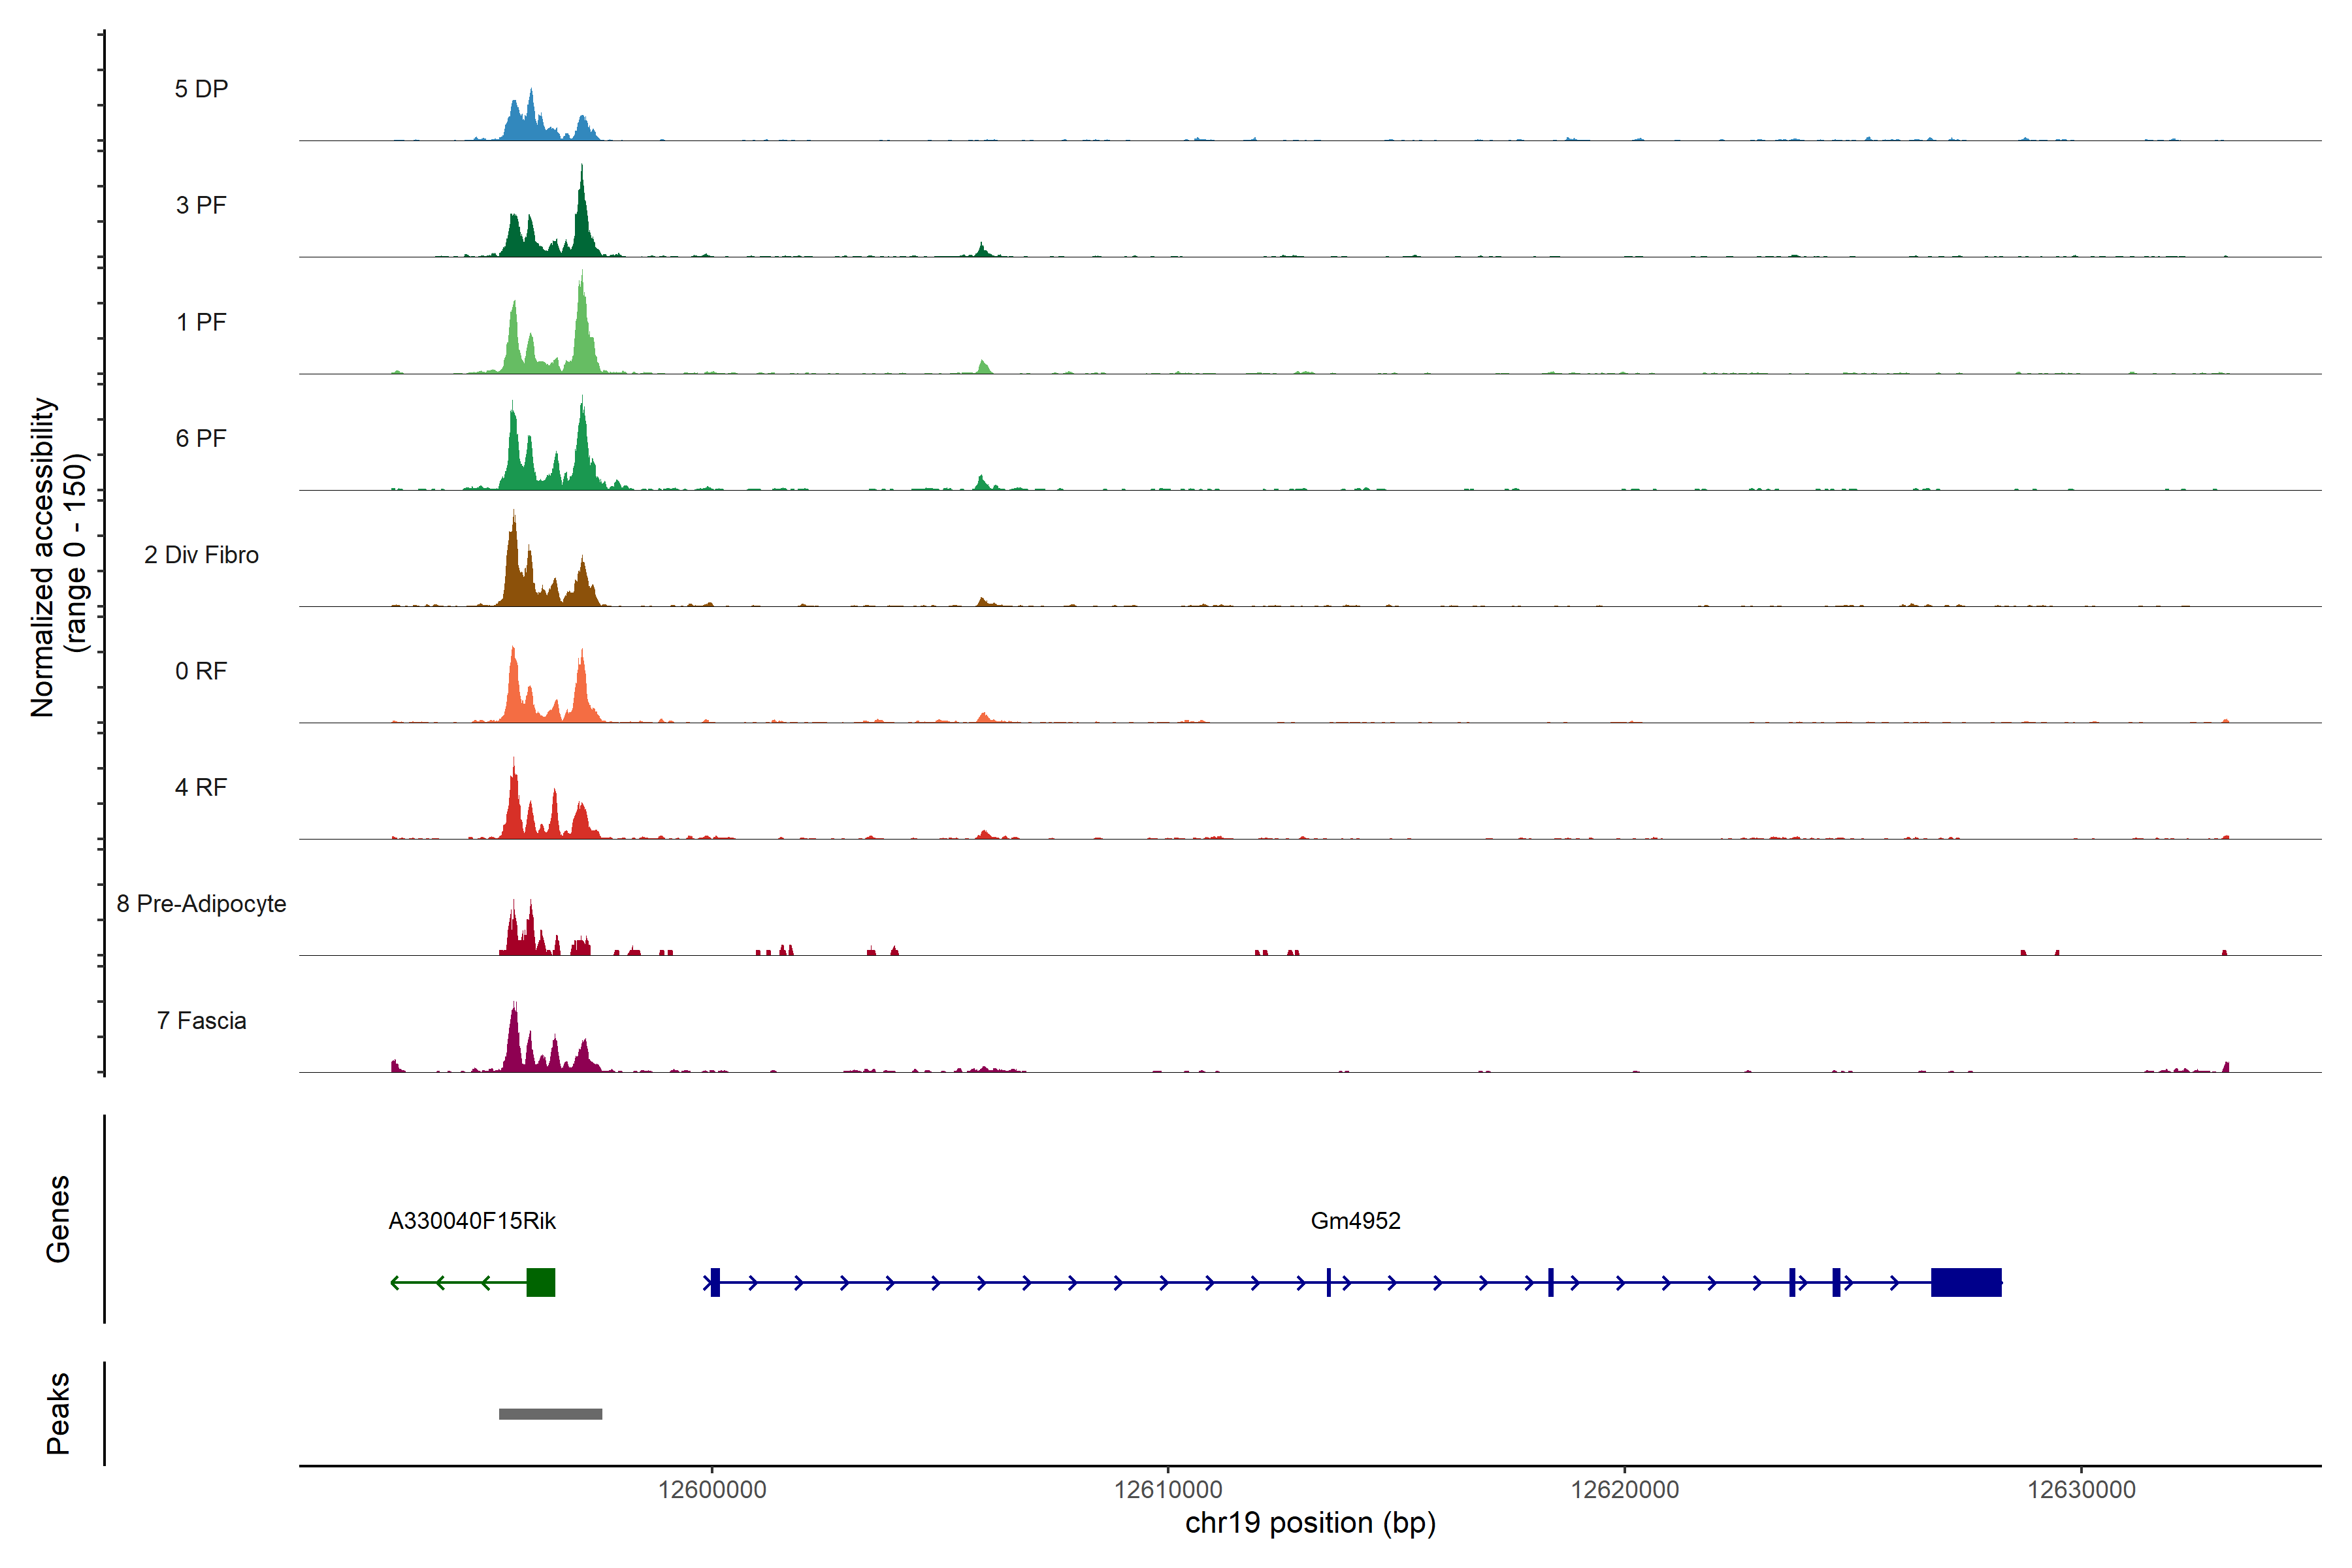Click the chr19 position (bp) axis title
The width and height of the screenshot is (2352, 1568).
coord(1310,1523)
